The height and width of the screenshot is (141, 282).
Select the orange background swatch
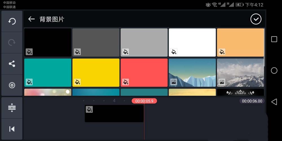tap(241, 43)
